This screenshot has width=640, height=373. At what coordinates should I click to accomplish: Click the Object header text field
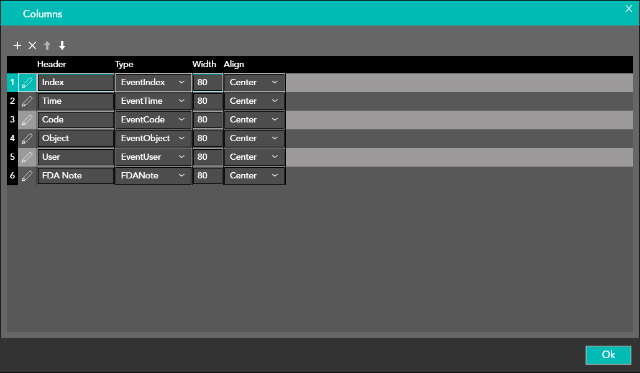tap(75, 139)
